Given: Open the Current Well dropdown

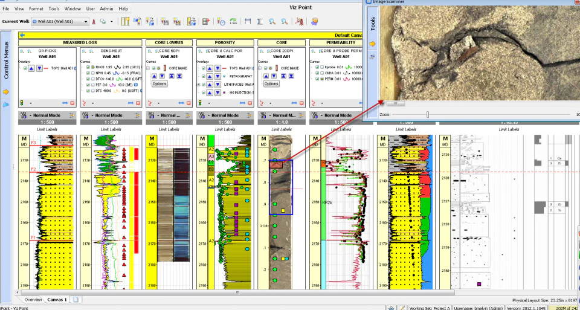Looking at the screenshot, I should click(60, 22).
